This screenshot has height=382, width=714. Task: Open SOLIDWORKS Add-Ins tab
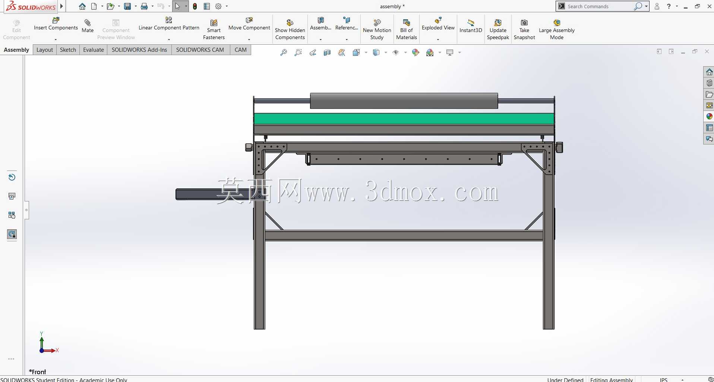[x=139, y=50]
